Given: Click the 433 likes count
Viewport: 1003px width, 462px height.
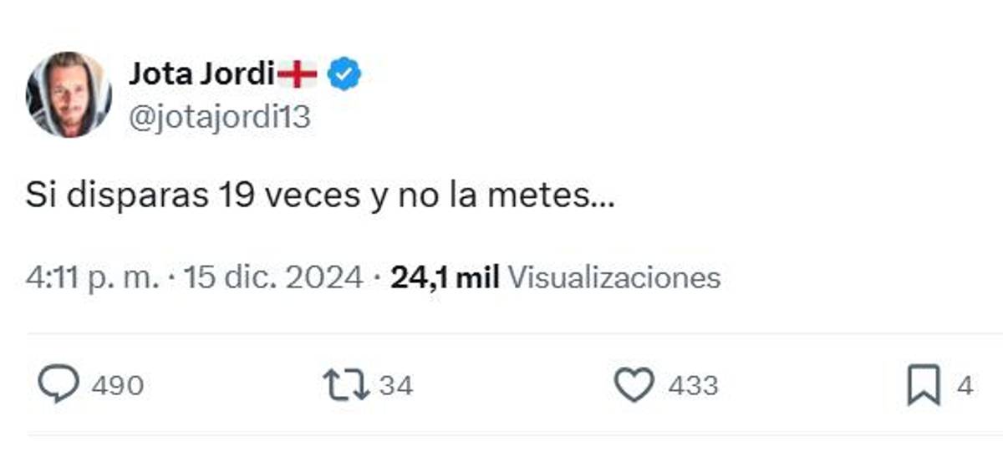Looking at the screenshot, I should (x=692, y=386).
